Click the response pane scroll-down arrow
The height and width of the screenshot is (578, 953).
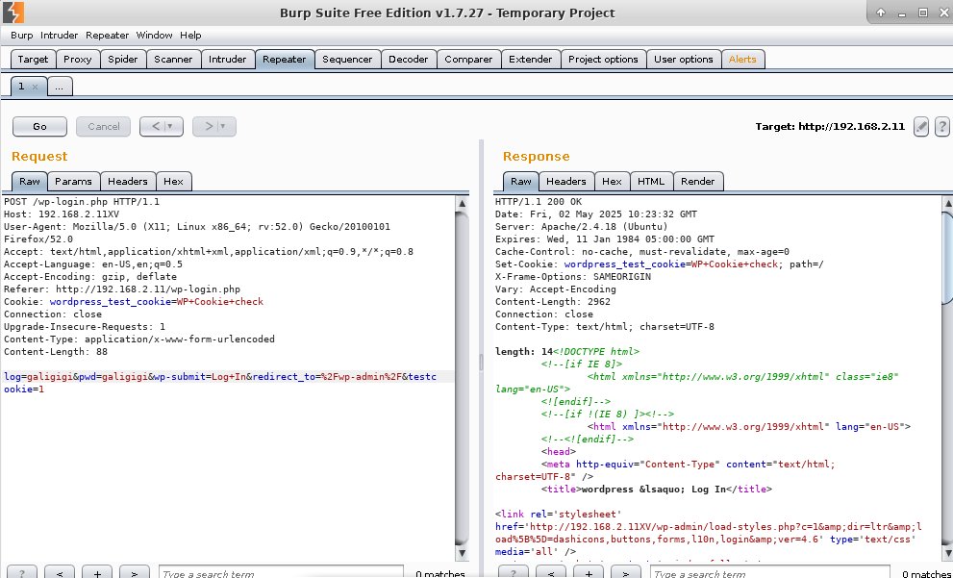(947, 553)
